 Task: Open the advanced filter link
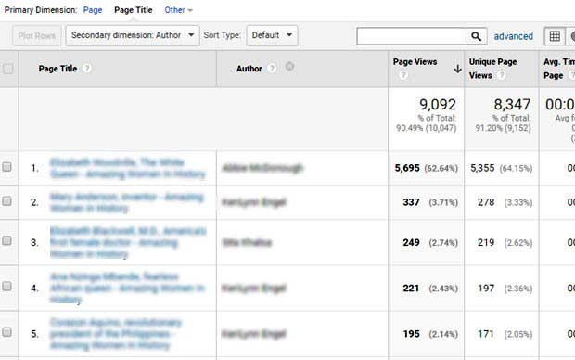click(x=514, y=36)
